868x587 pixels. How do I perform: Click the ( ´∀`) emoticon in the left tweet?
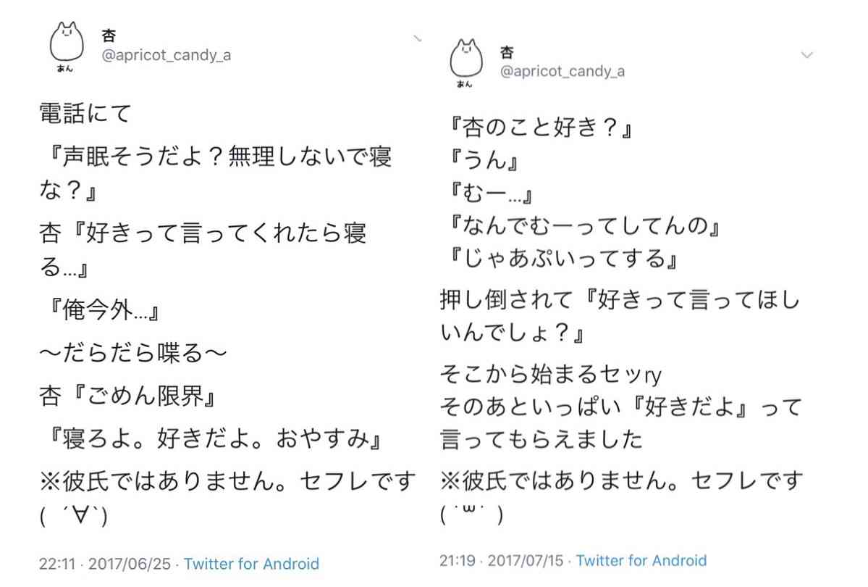(74, 516)
